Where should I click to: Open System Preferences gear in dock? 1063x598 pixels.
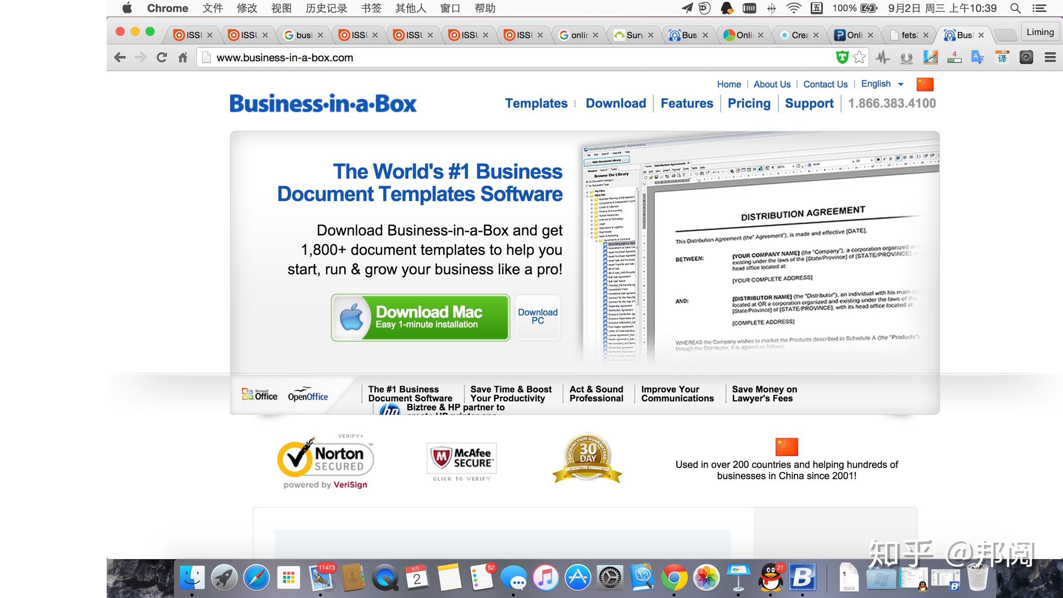point(610,577)
